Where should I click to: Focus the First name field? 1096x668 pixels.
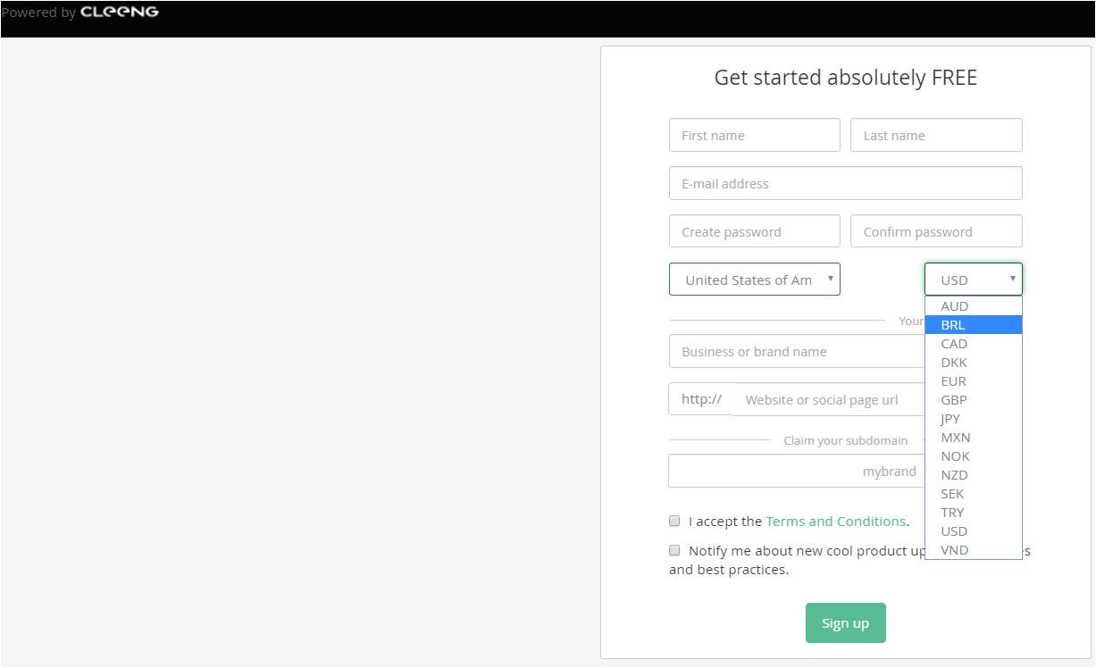[755, 135]
